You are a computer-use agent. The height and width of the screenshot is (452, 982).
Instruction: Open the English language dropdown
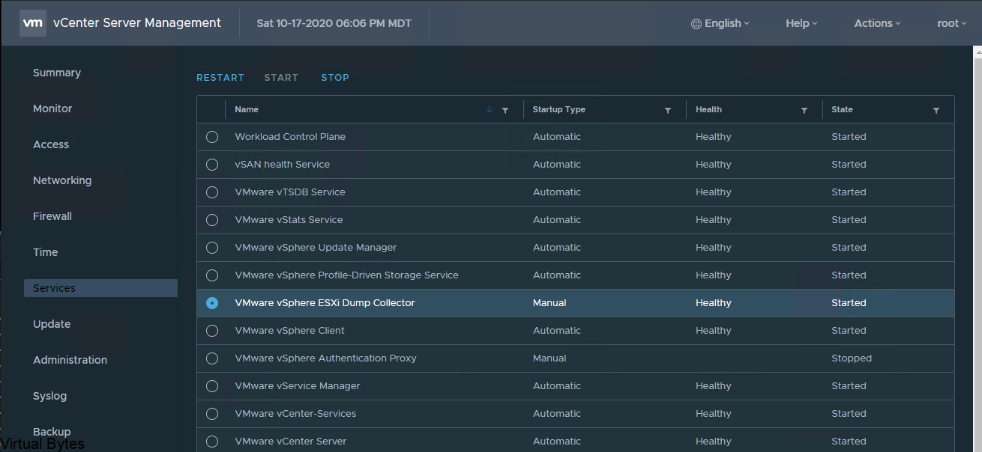click(x=720, y=22)
